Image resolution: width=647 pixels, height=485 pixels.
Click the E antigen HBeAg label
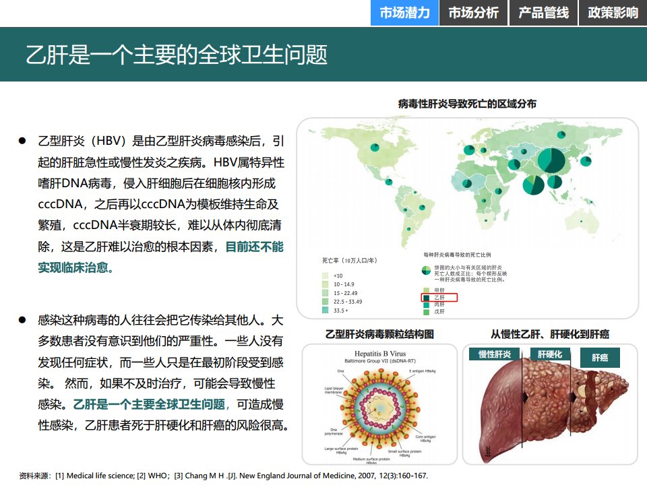pyautogui.click(x=423, y=371)
